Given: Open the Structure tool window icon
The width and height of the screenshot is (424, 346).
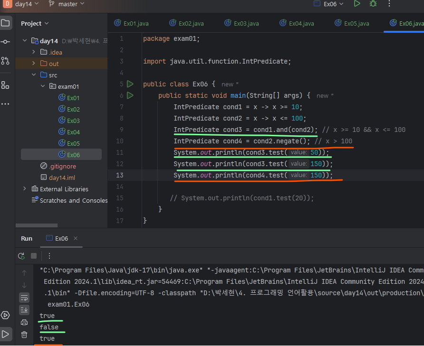Looking at the screenshot, I should pyautogui.click(x=5, y=85).
